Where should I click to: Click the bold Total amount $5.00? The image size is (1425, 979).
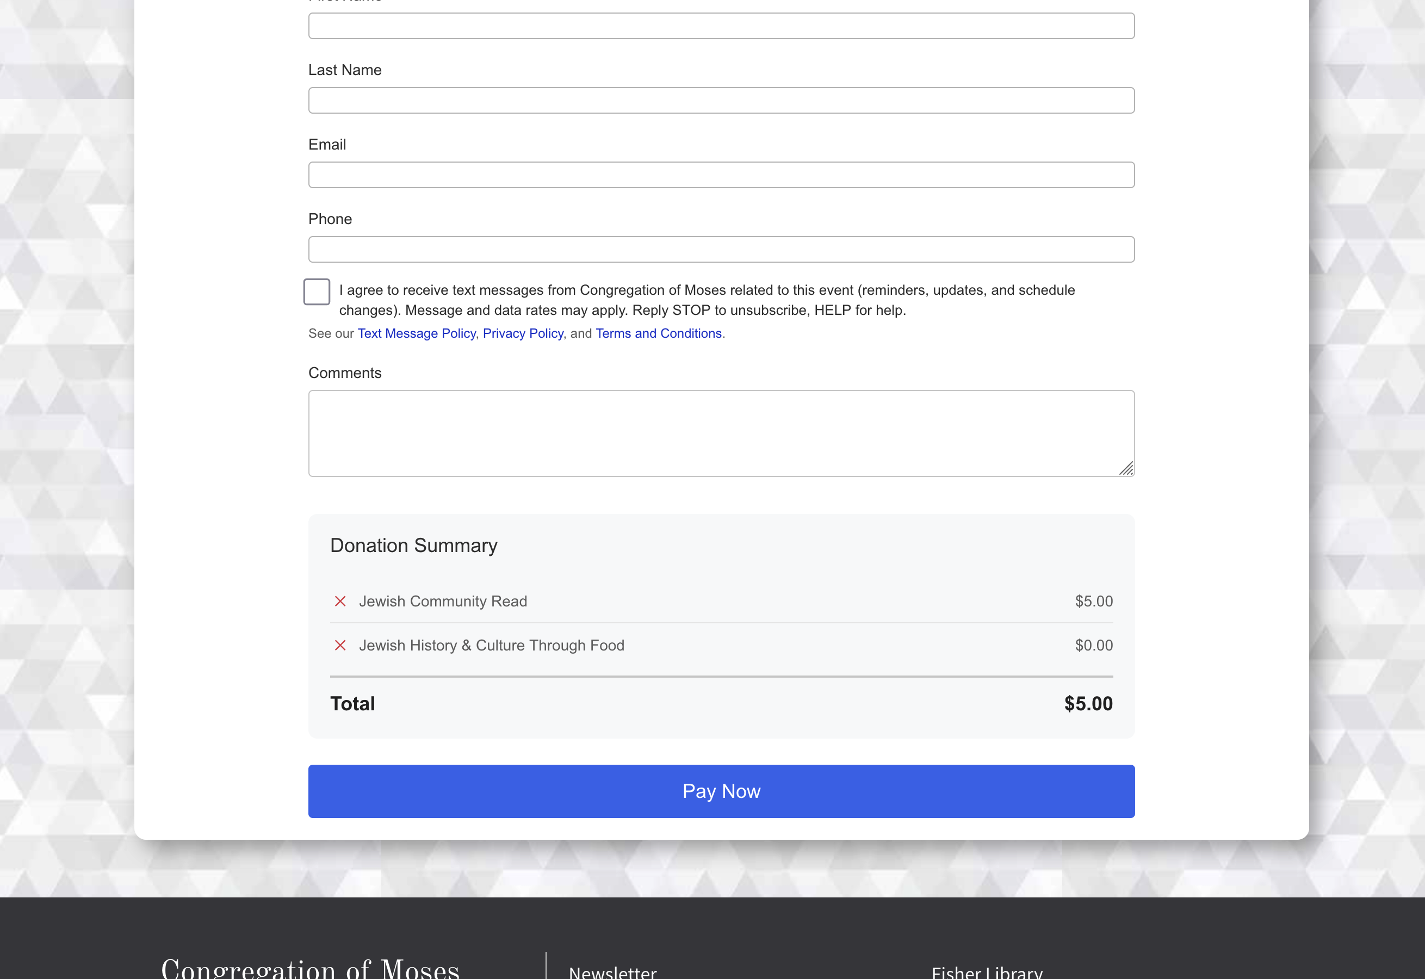tap(1088, 704)
